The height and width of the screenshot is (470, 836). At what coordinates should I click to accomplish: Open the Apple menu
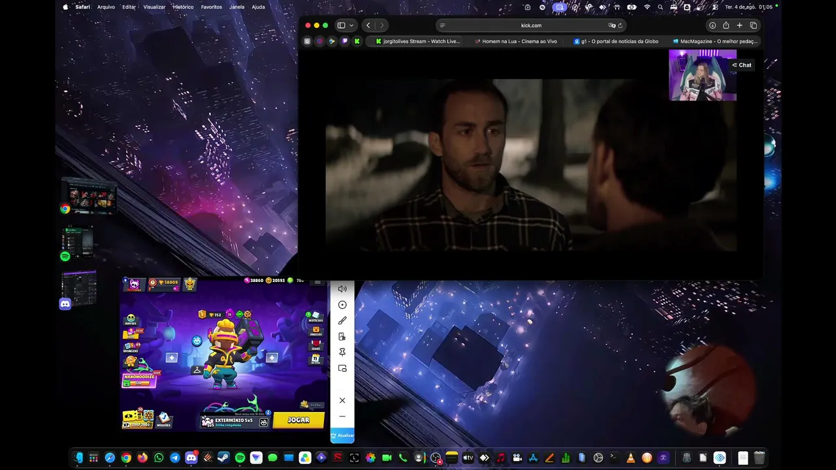65,7
